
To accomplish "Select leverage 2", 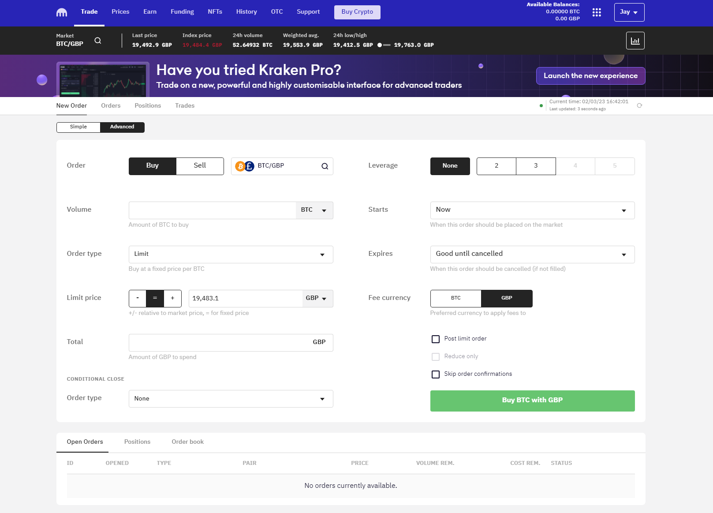I will 496,166.
